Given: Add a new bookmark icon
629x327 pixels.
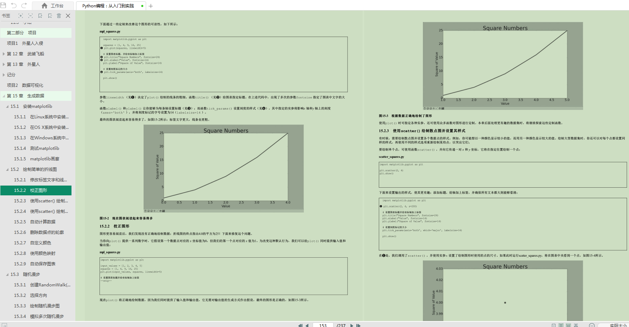Looking at the screenshot, I should pos(40,16).
